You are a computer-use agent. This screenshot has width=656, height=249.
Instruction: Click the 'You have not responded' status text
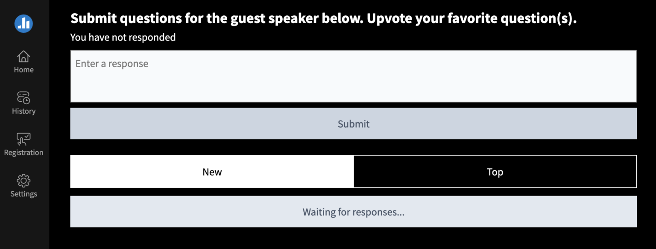pyautogui.click(x=123, y=38)
